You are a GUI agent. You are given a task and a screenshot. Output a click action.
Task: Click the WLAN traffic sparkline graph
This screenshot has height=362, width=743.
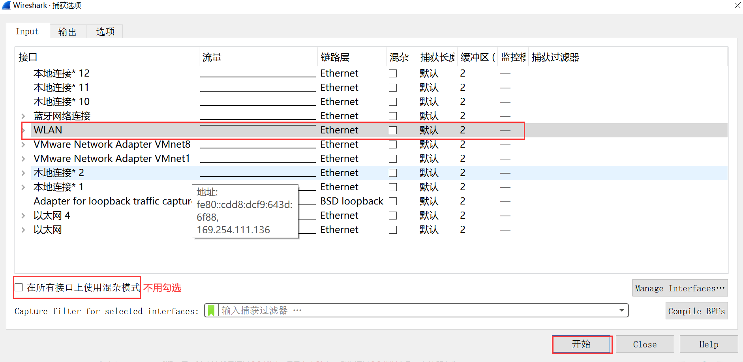click(257, 126)
